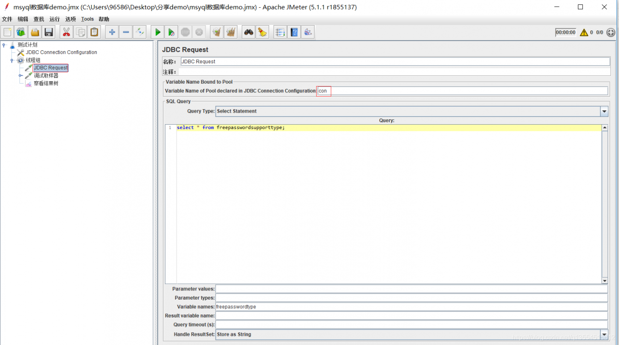Collapse the 测试计划 tree node handle
This screenshot has width=619, height=345.
(x=4, y=45)
